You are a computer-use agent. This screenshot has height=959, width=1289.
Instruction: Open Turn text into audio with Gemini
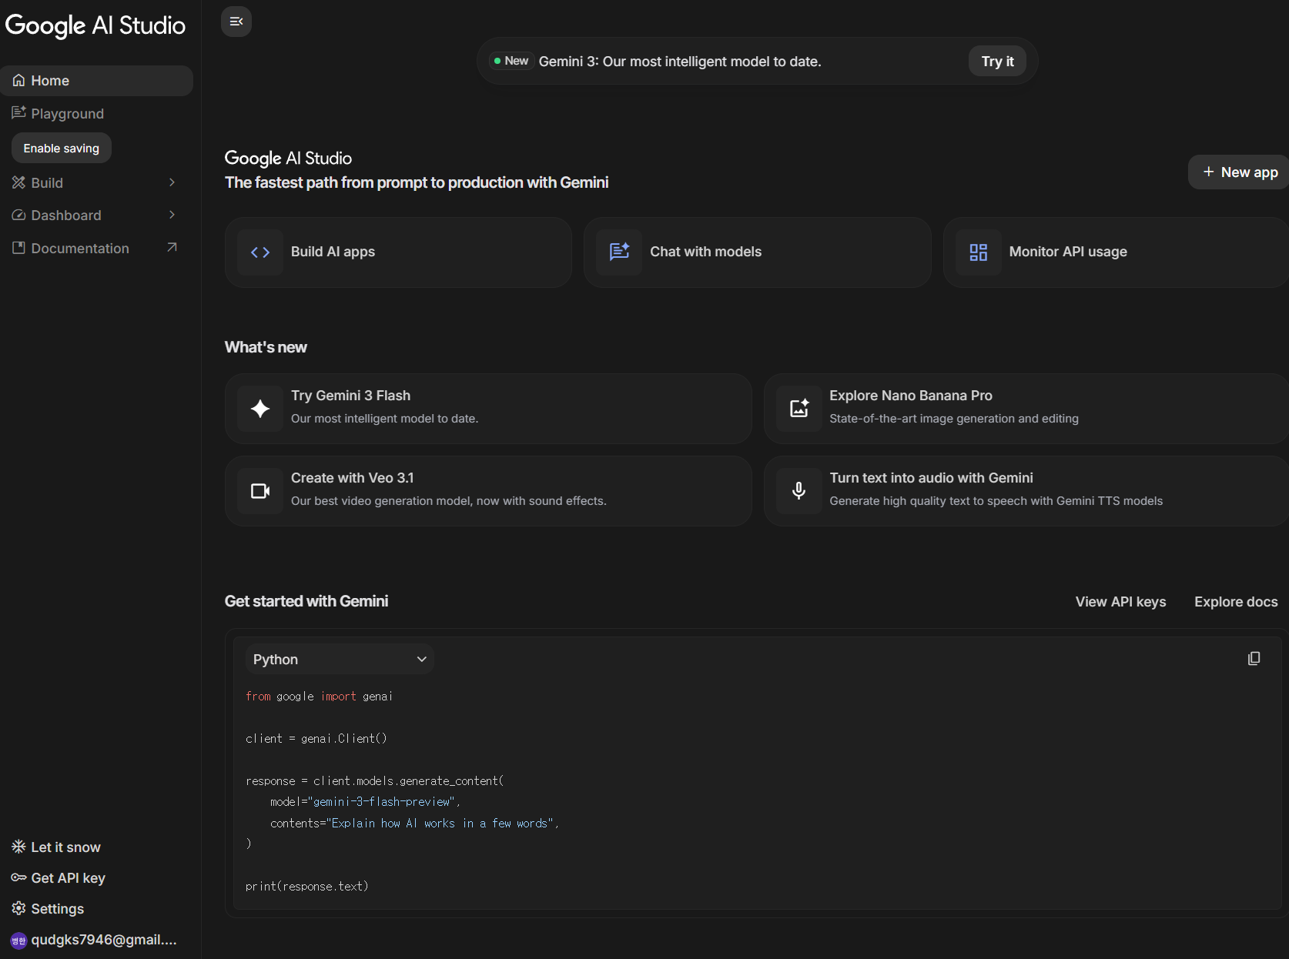[x=1026, y=491]
